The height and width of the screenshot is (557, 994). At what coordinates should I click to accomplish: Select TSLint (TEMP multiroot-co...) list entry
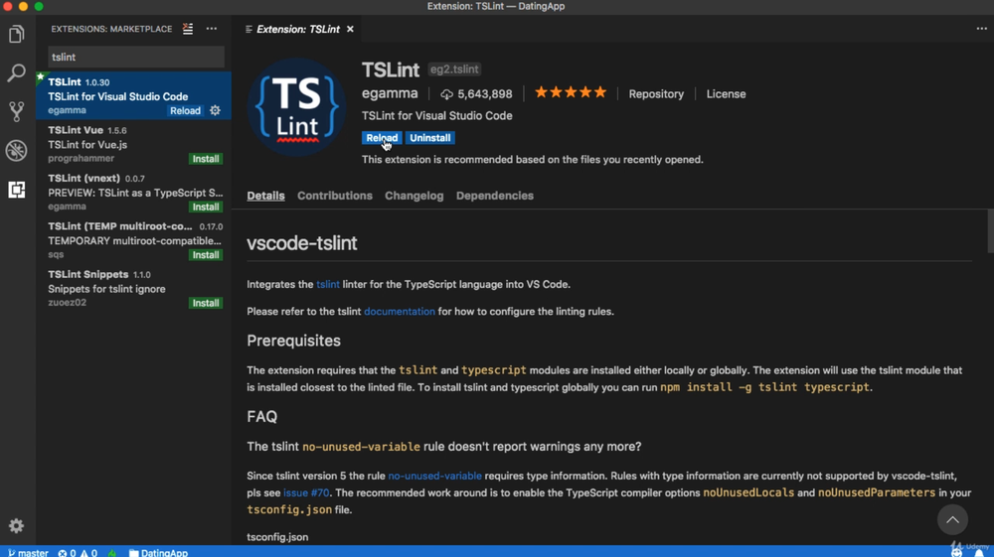[134, 240]
